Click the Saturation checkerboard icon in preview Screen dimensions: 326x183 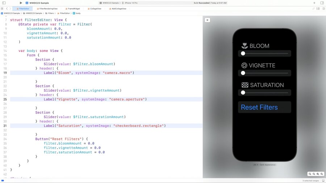[x=245, y=85]
